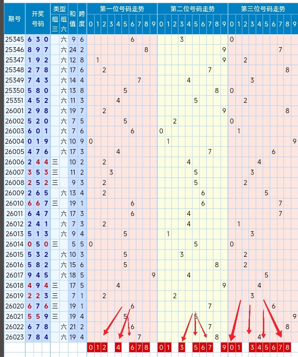Viewport: 298px width, 357px height.
Task: Click the 跨度 column header
Action: click(x=82, y=19)
